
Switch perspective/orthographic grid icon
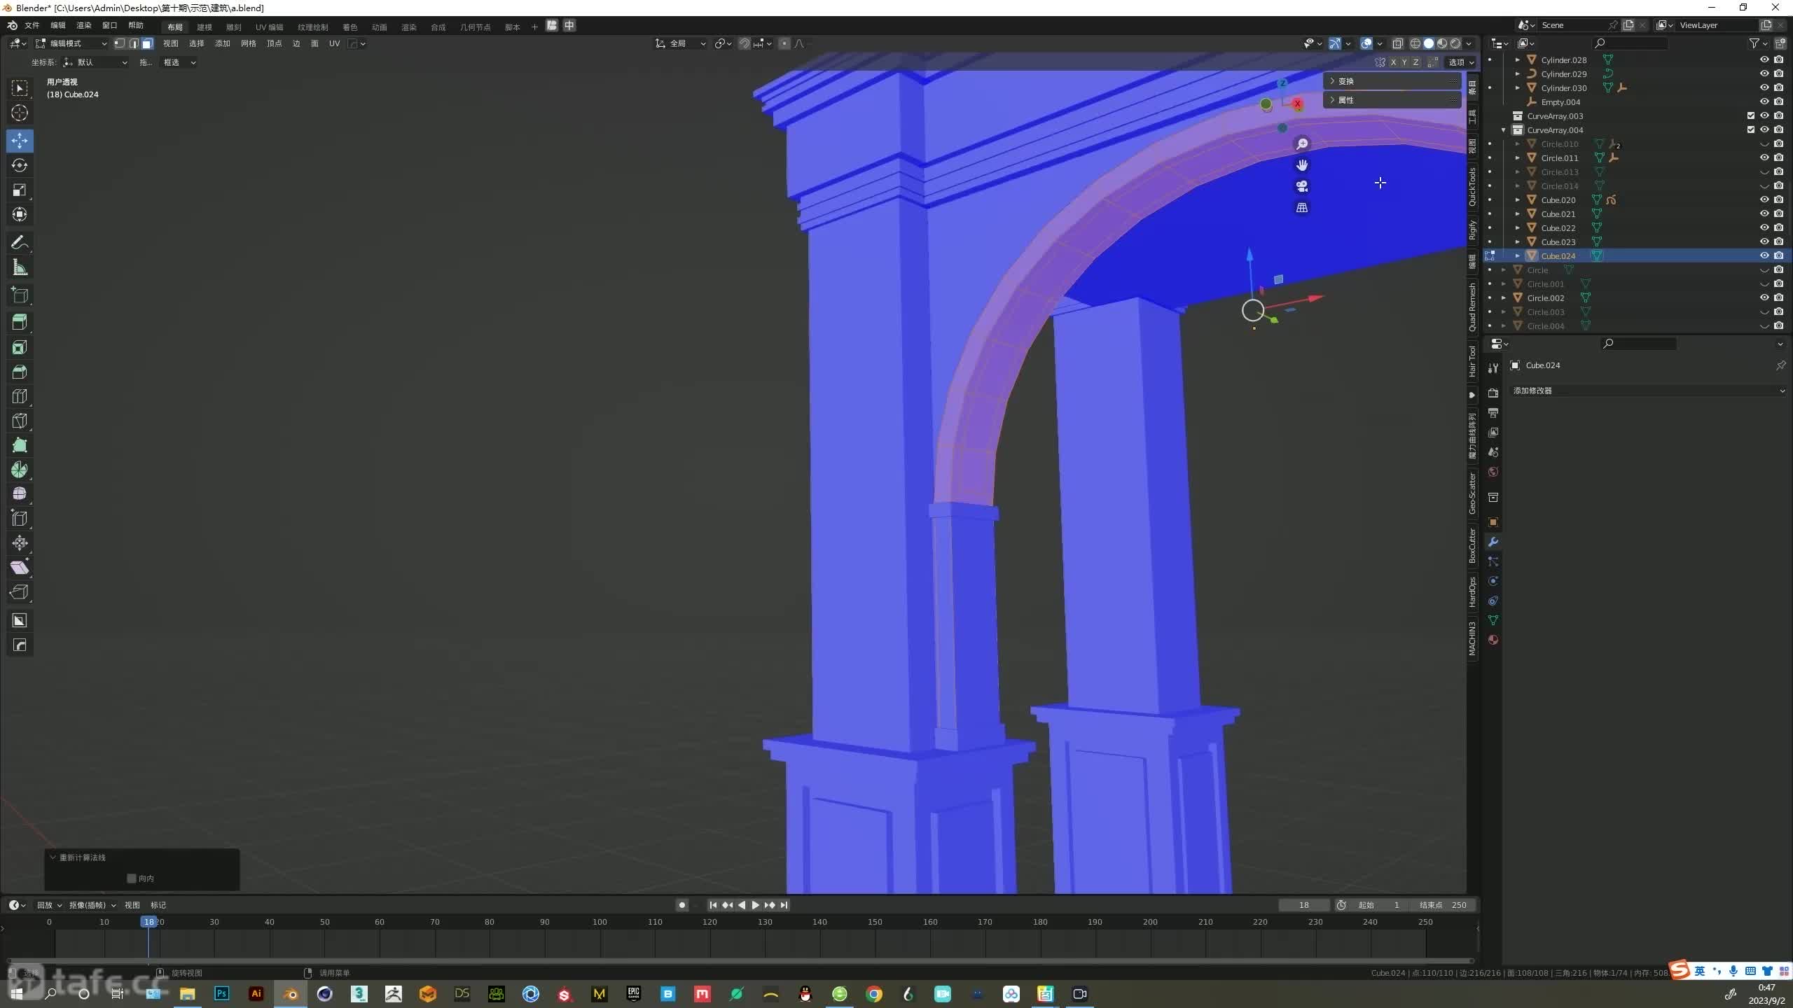click(1302, 208)
